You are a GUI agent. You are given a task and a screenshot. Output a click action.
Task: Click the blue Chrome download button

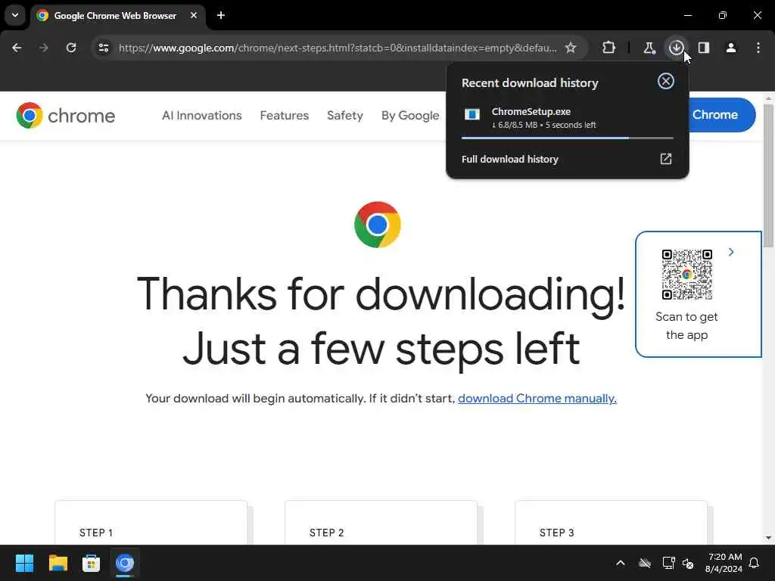722,115
